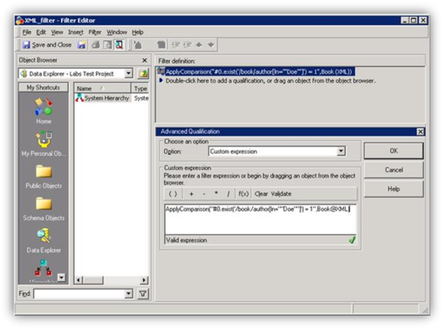Open the Edit menu
443x329 pixels.
point(41,32)
